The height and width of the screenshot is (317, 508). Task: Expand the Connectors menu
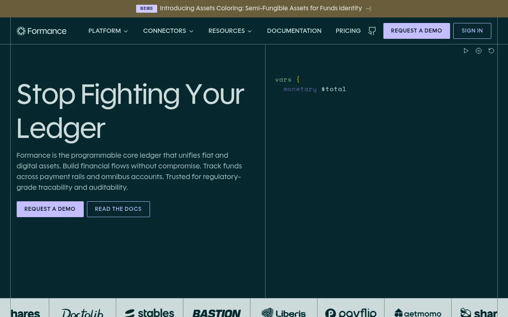(168, 31)
